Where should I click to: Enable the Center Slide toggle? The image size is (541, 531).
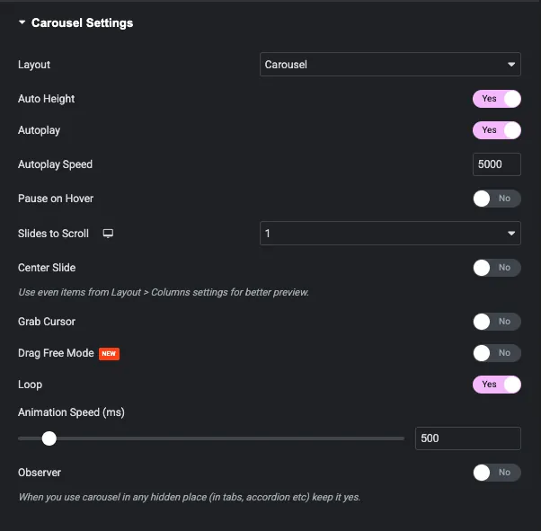(496, 268)
